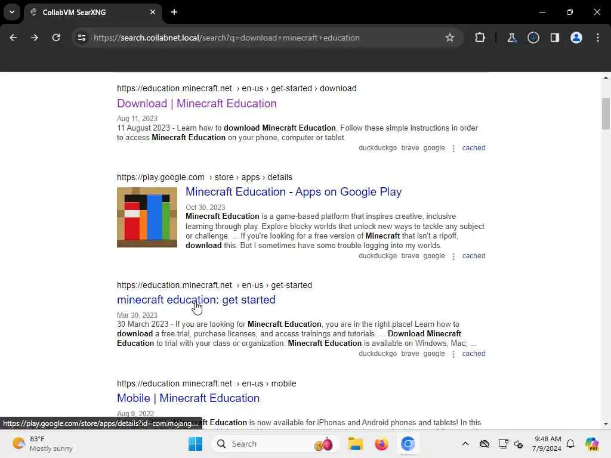This screenshot has width=611, height=458.
Task: Click the education.minecraft.net download URL text
Action: (x=236, y=88)
